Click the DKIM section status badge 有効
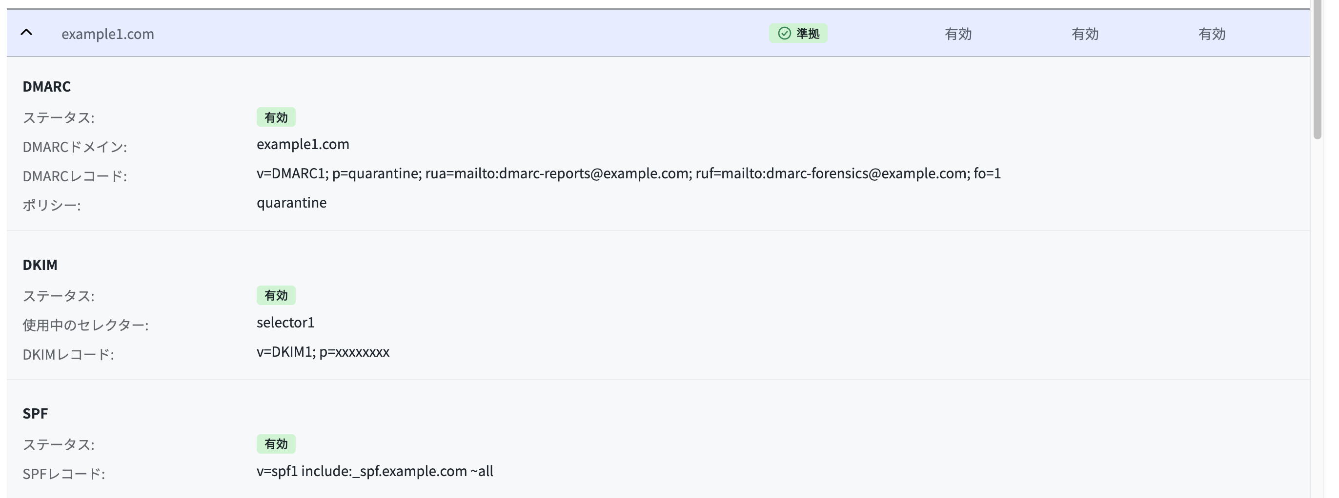This screenshot has height=498, width=1339. click(x=276, y=295)
